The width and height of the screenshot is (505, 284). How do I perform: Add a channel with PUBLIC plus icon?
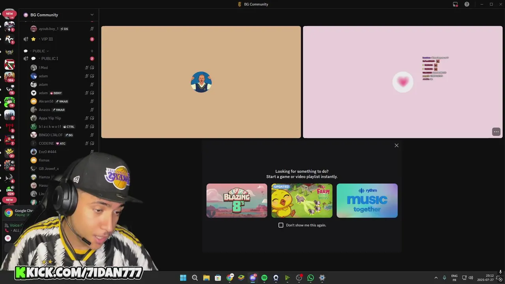click(92, 51)
